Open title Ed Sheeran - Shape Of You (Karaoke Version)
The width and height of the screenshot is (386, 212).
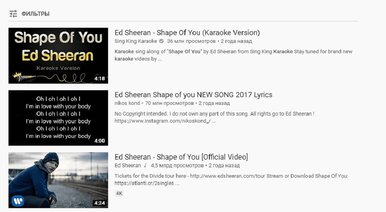coord(187,33)
